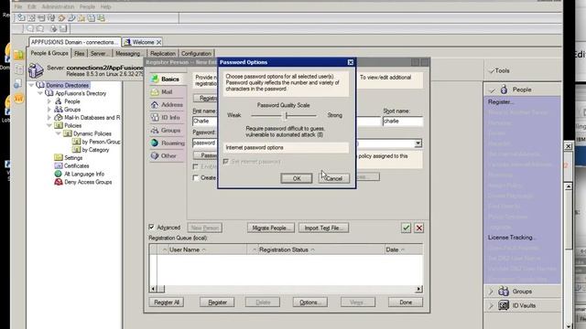The height and width of the screenshot is (329, 586).
Task: Click queue scrollbar right arrow
Action: (419, 289)
